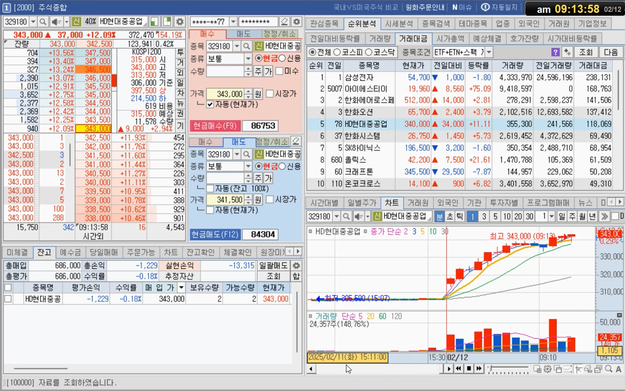Click the search magnifier in the buy order 종목 row
The image size is (625, 391).
(246, 46)
